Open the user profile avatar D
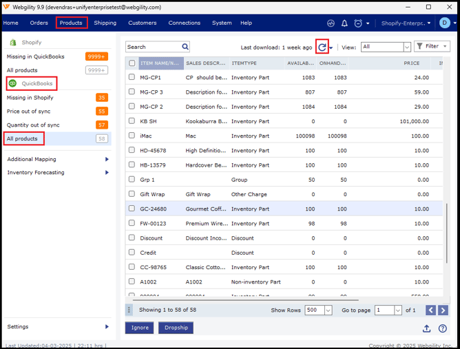The image size is (460, 349). 444,23
